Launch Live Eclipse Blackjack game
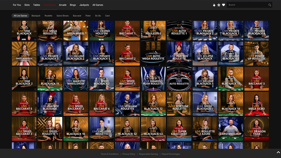The width and height of the screenshot is (281, 158). click(x=205, y=54)
